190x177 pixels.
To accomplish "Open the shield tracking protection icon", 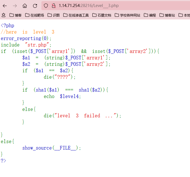I will click(x=46, y=6).
